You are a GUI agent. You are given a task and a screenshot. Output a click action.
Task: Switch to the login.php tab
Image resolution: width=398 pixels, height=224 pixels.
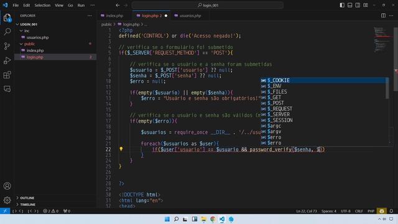point(151,16)
